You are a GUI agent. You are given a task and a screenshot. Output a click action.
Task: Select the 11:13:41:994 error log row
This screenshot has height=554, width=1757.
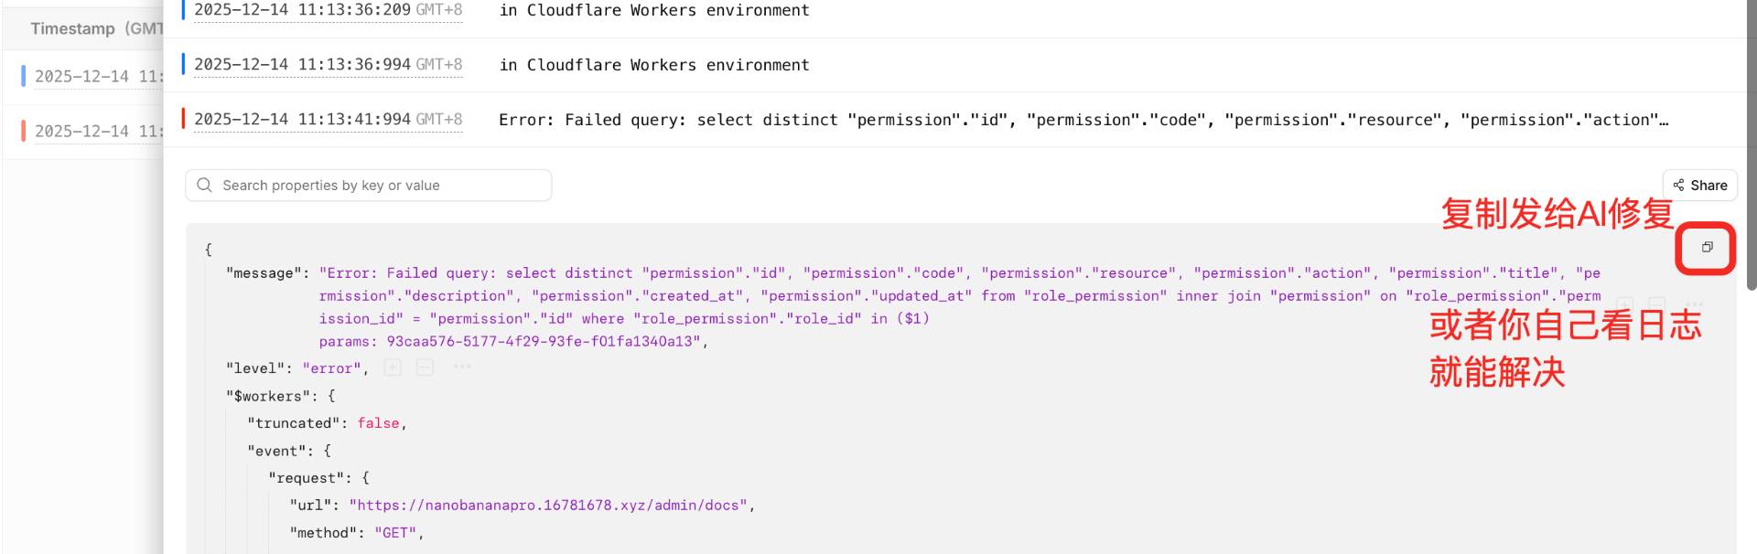click(915, 120)
